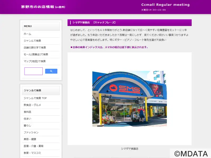Click the purple 全体の検索インデックスは notice text

[109, 47]
